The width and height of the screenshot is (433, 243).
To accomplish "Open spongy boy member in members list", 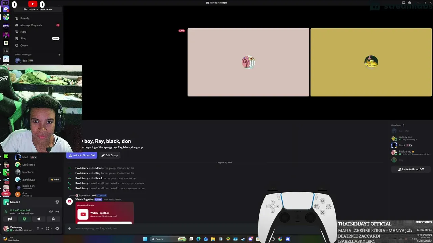I will click(x=411, y=138).
